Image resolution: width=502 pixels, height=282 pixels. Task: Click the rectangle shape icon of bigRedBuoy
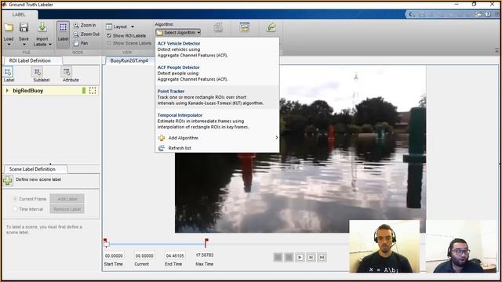click(93, 91)
